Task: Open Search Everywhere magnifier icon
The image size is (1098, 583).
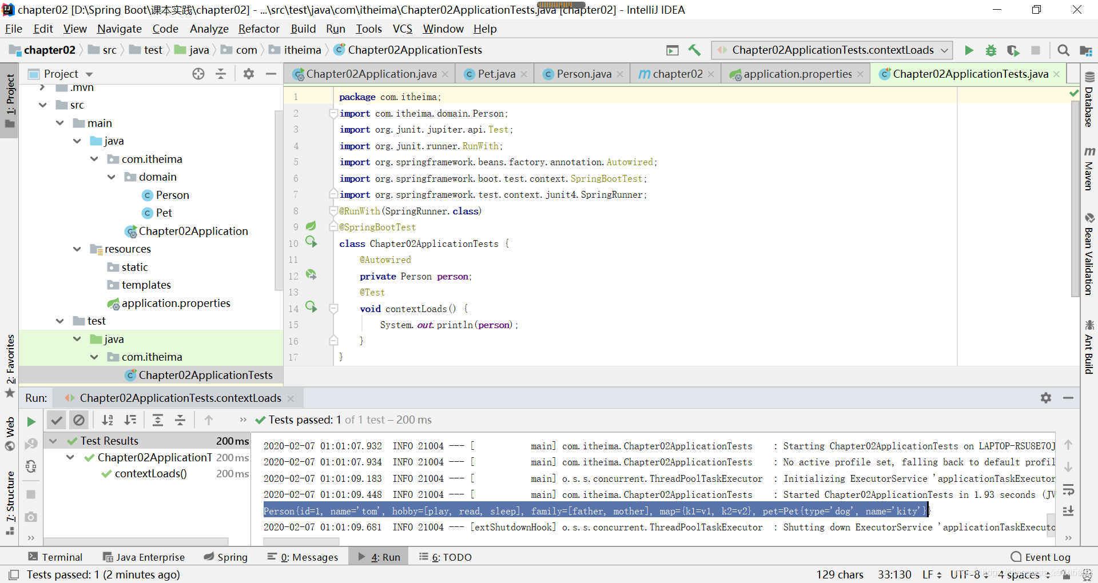Action: (1063, 50)
